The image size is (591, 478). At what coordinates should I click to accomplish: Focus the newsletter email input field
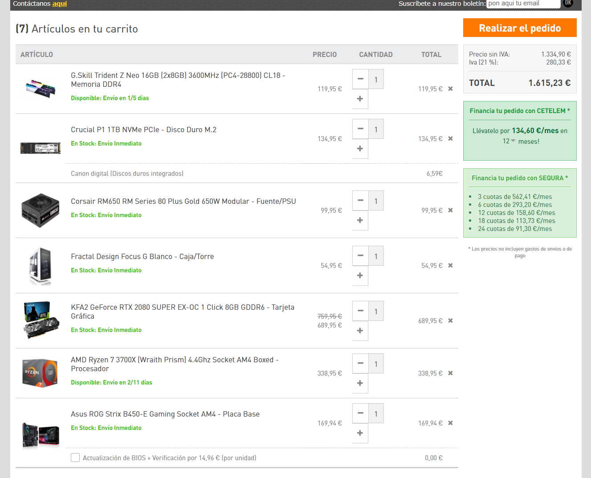523,4
